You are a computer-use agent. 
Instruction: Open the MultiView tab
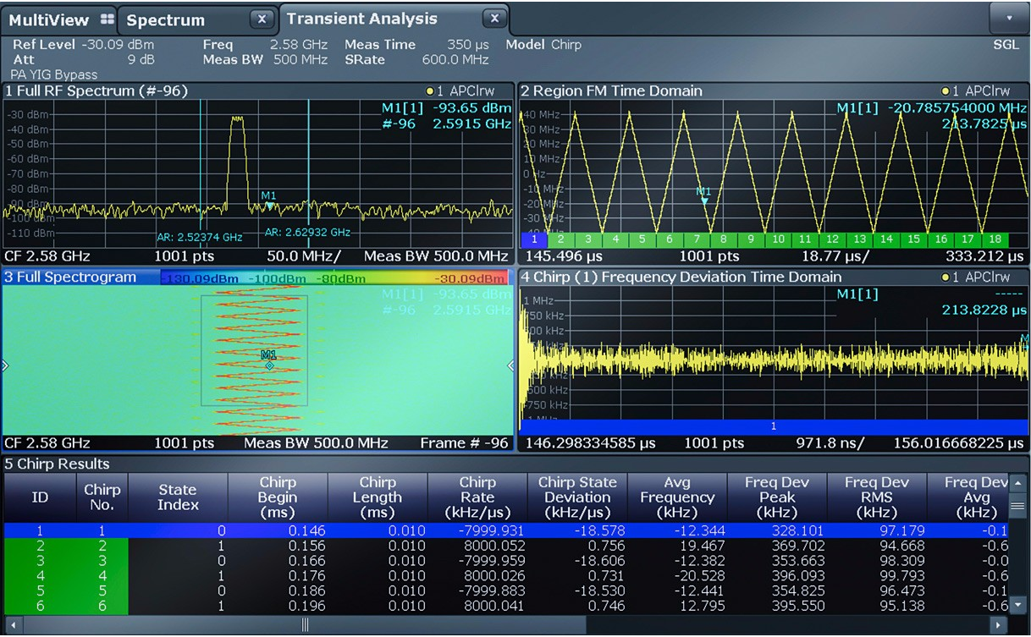pos(59,19)
